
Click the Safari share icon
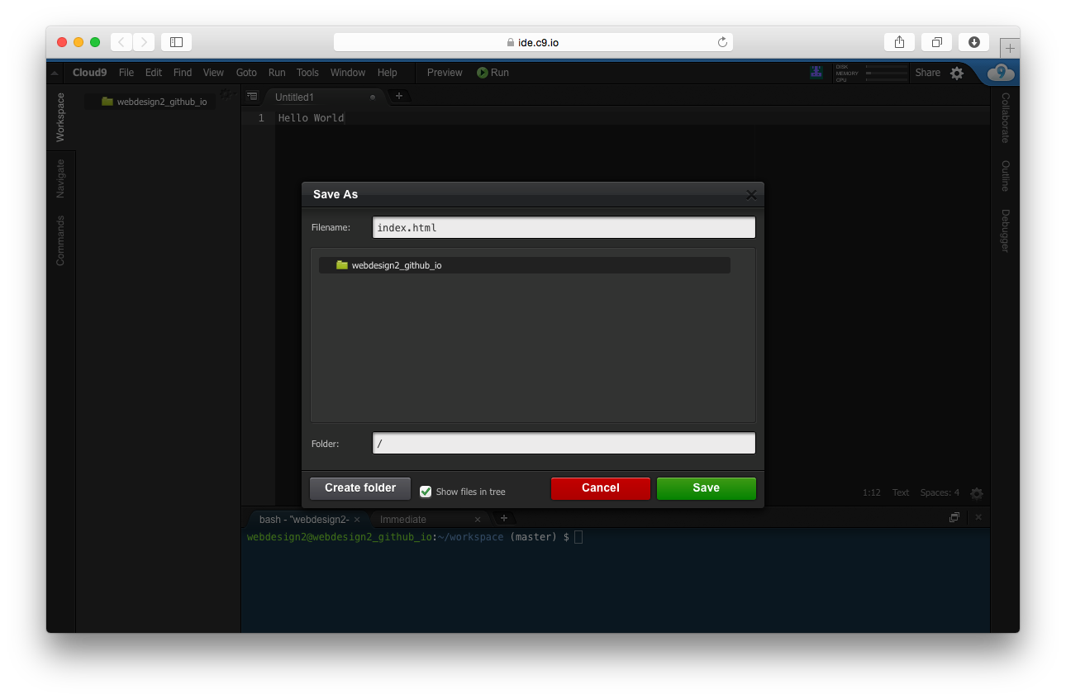(899, 42)
